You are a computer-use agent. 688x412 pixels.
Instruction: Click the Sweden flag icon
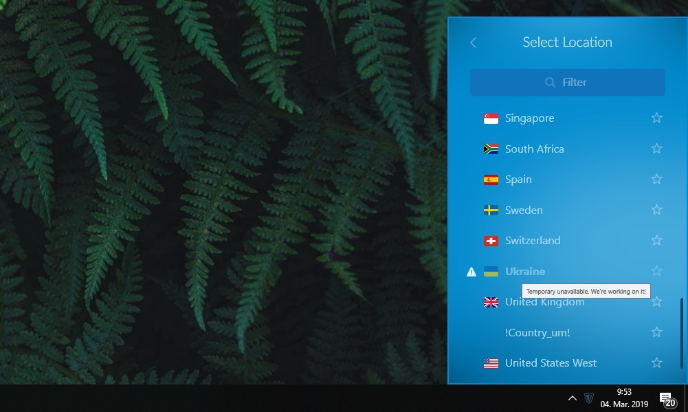(491, 210)
